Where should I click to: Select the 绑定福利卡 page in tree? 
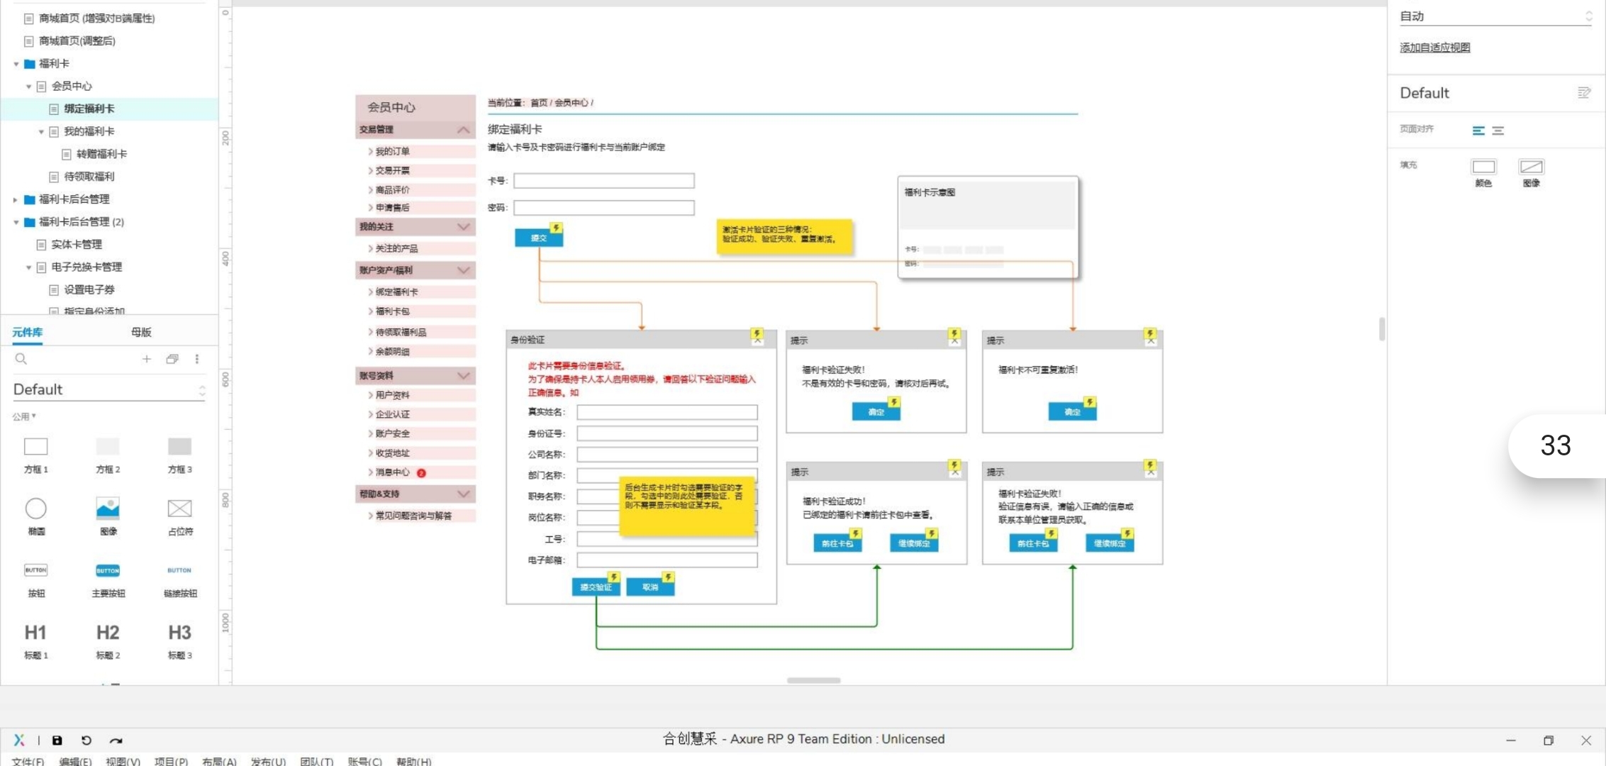click(89, 109)
